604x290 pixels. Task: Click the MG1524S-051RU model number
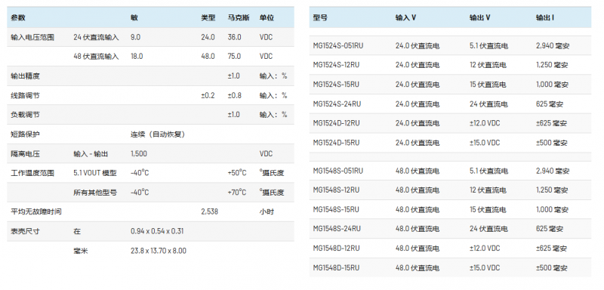(337, 46)
